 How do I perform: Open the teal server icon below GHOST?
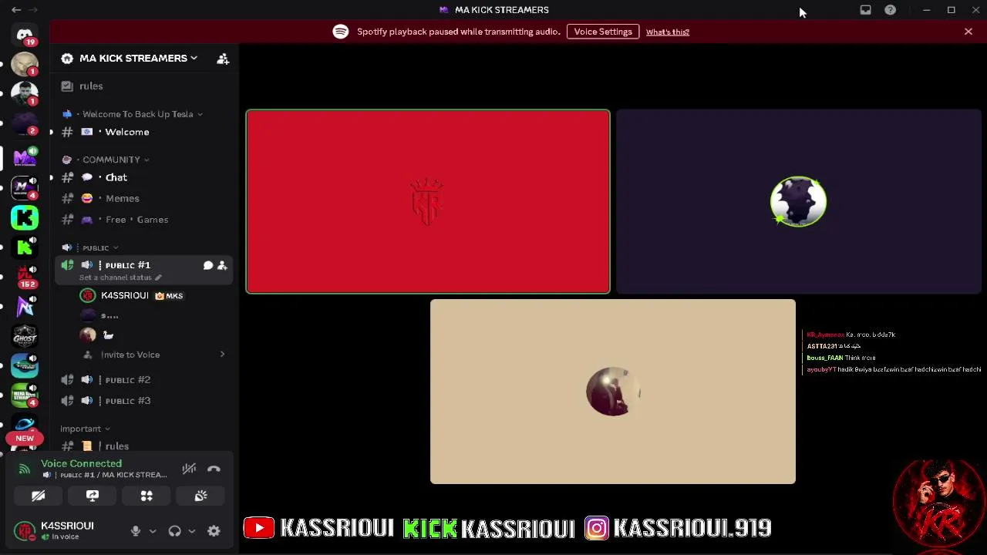[x=25, y=365]
